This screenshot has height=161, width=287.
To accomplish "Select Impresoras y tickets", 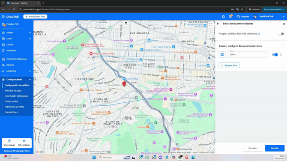I will pyautogui.click(x=14, y=107).
